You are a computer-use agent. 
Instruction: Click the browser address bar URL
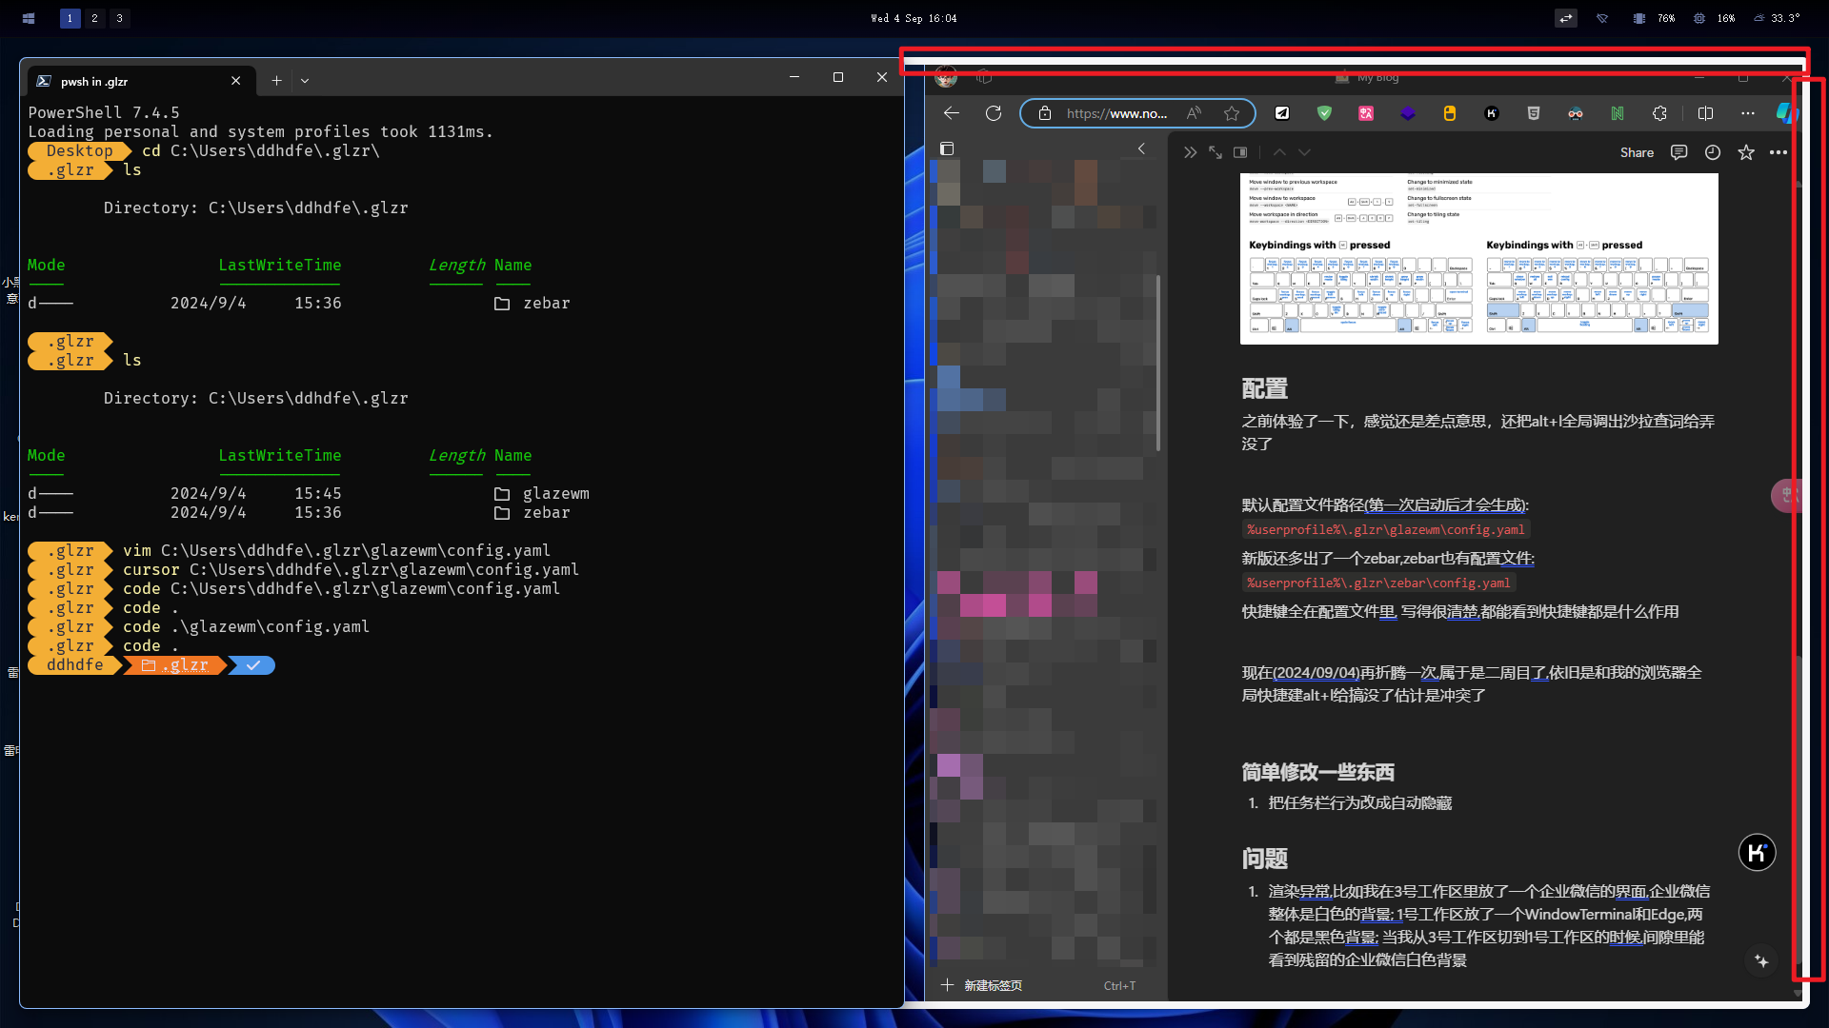1116,113
